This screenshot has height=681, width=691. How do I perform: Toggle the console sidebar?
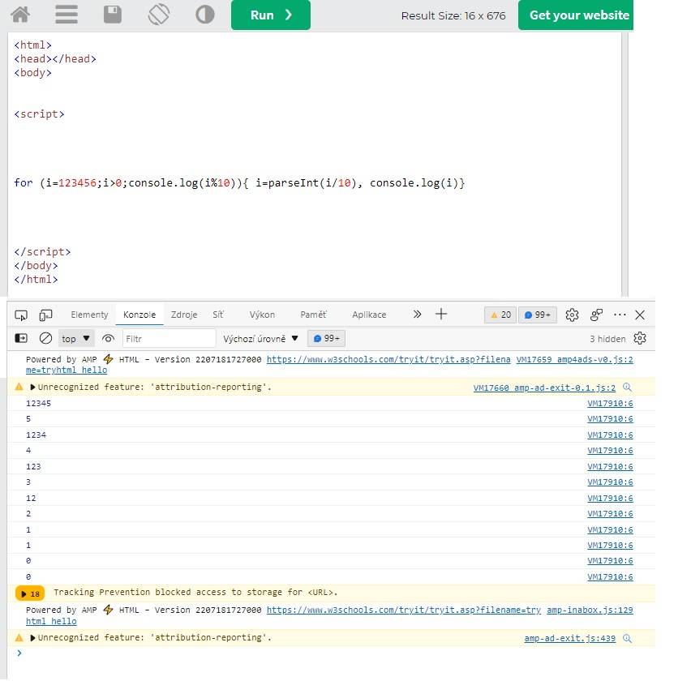click(21, 338)
